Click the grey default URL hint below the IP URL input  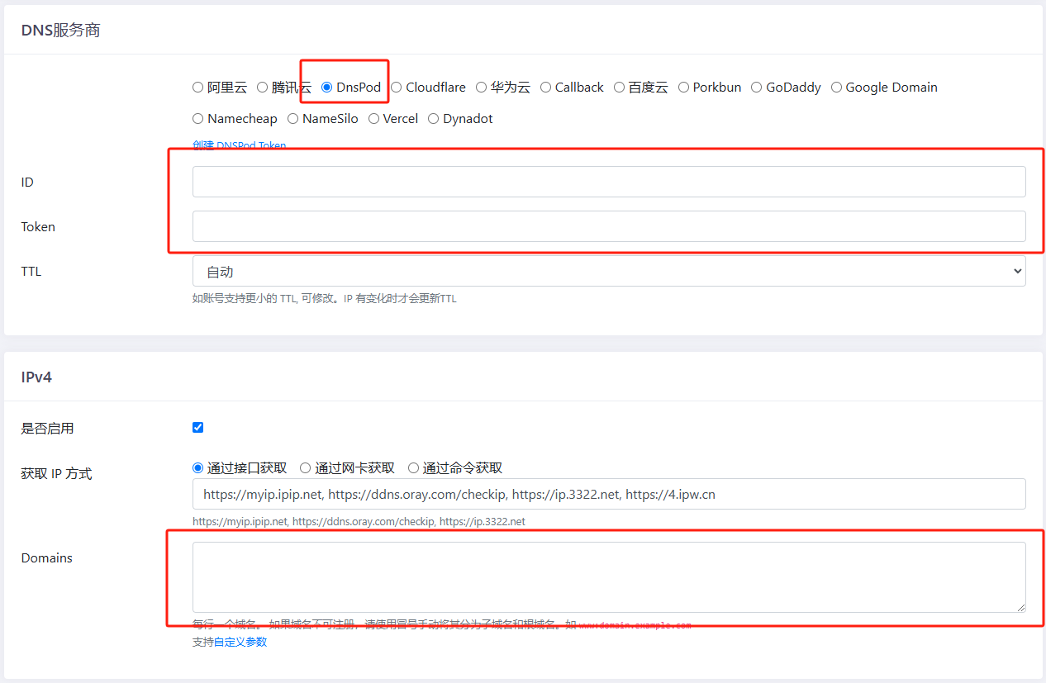(359, 522)
